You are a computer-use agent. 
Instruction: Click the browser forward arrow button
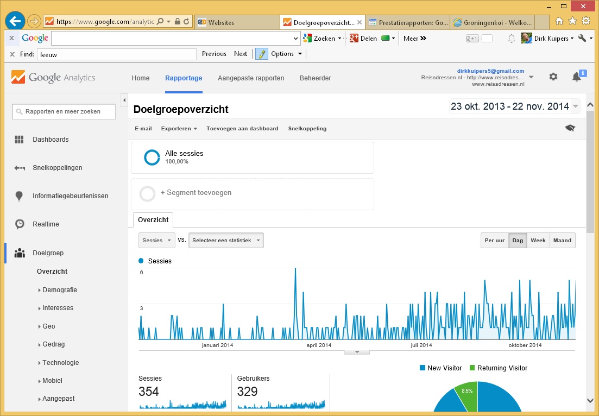(x=34, y=21)
